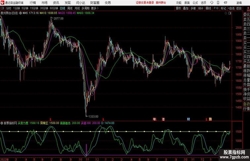Image resolution: width=250 pixels, height=161 pixels.
Task: Open the 版面 menu
Action: [x=187, y=3]
